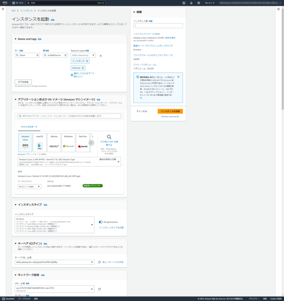The width and height of the screenshot is (284, 301).
Task: Open CloudShell icon in top navigation bar
Action: point(184,3)
